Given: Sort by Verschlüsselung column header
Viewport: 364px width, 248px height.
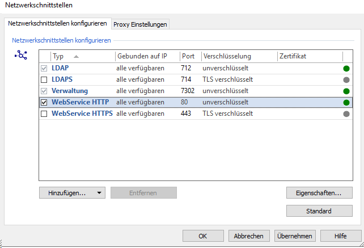Looking at the screenshot, I should [x=238, y=56].
